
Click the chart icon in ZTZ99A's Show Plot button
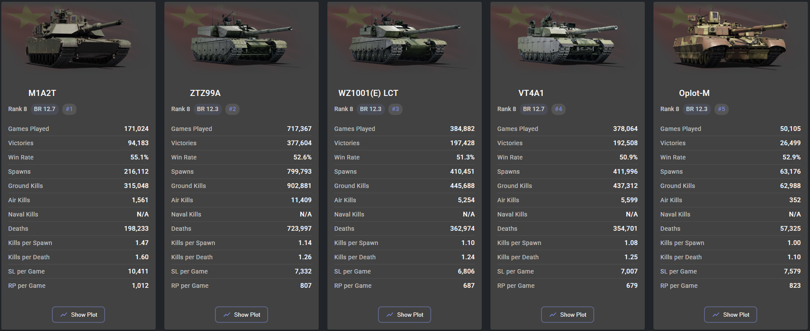point(227,315)
